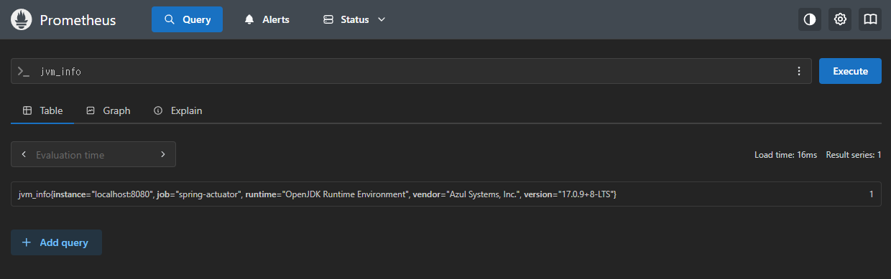Click the Evaluation time field

93,154
